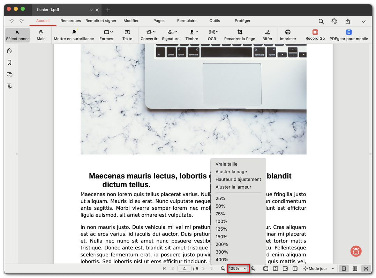376x278 pixels.
Task: Select 100% from the zoom list
Action: click(221, 221)
